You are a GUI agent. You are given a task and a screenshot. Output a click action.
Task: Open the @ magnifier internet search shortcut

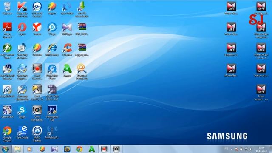tap(82, 72)
